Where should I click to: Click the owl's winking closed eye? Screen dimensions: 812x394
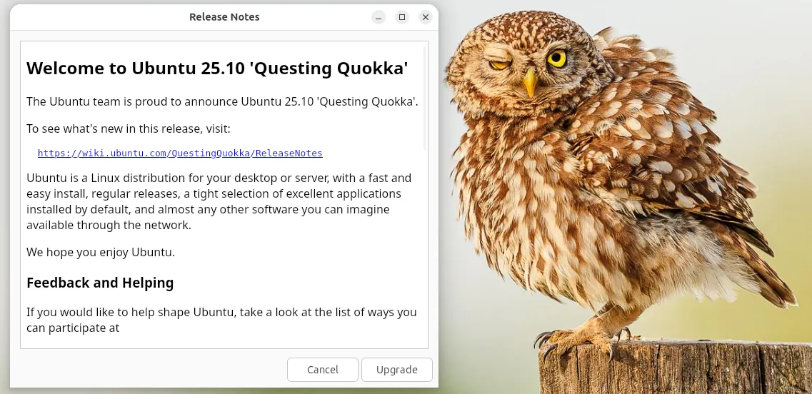pyautogui.click(x=500, y=65)
